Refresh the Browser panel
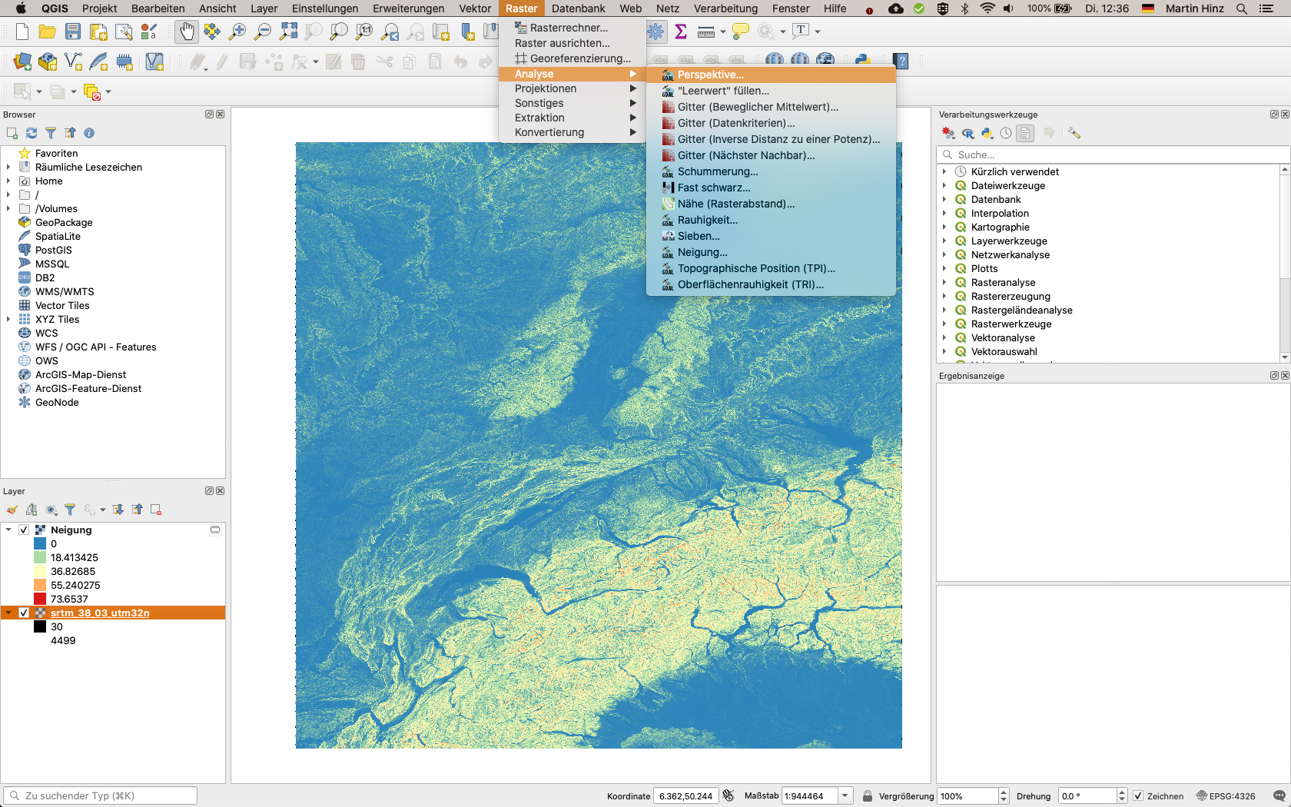 (x=32, y=133)
